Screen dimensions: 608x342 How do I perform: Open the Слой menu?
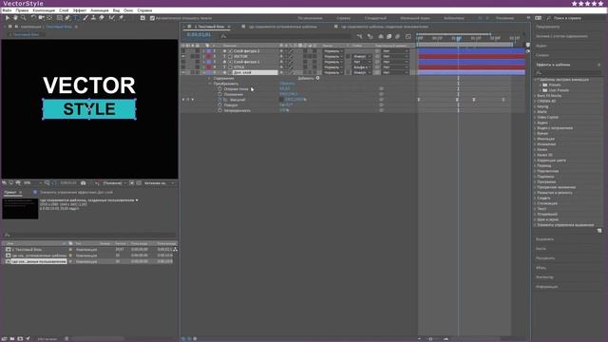click(x=64, y=10)
